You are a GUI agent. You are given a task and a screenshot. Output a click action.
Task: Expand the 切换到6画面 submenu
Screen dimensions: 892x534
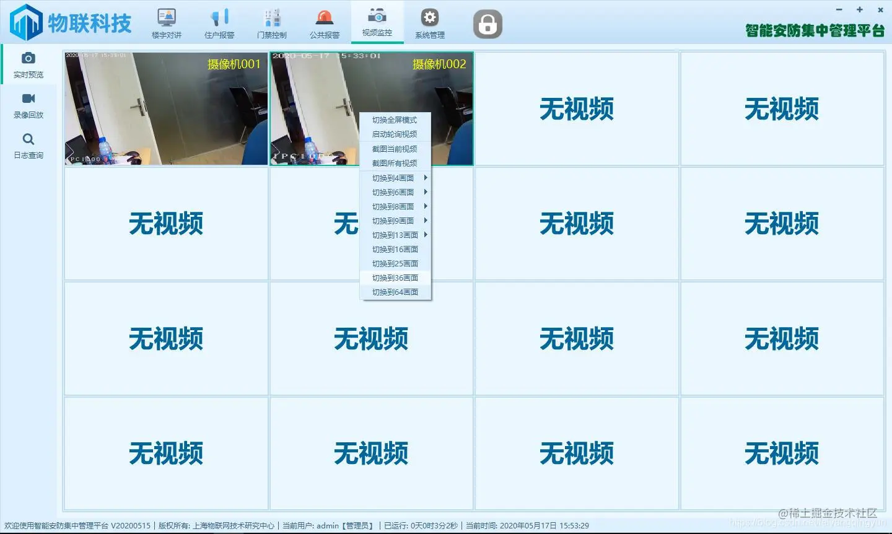coord(395,192)
